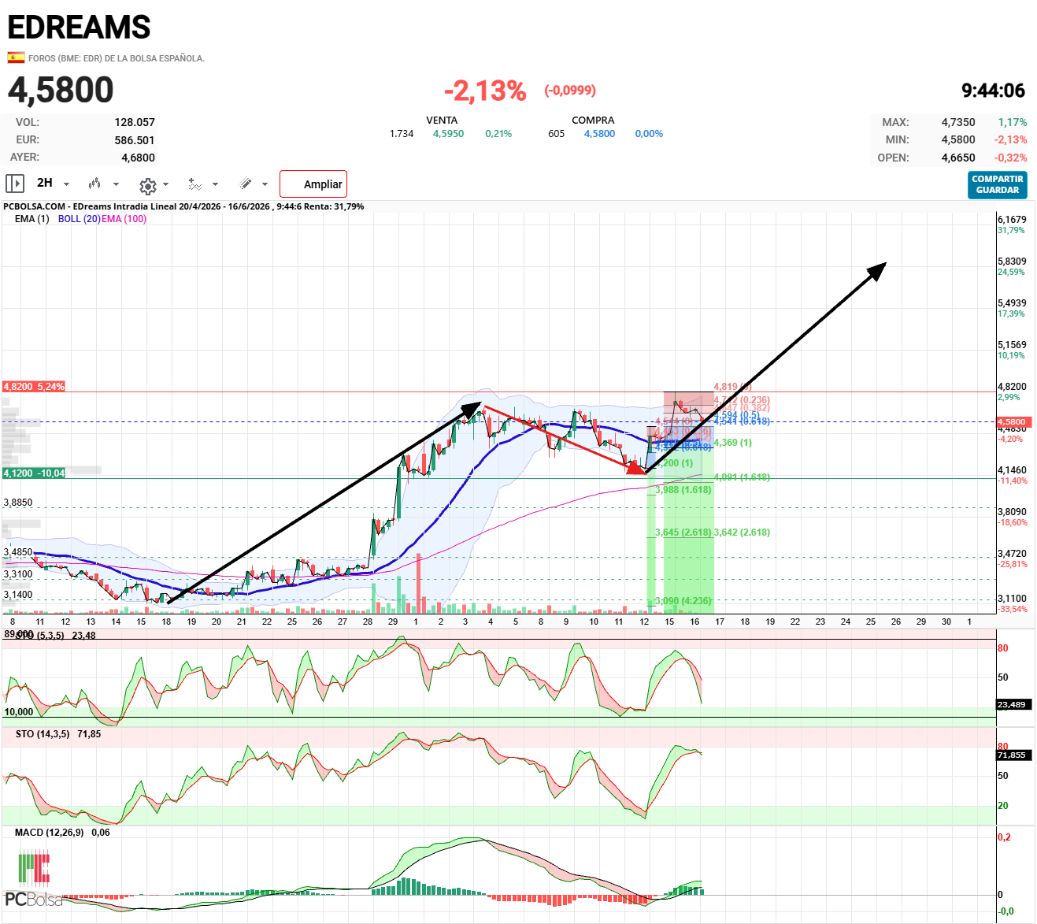Screen dimensions: 1037x924
Task: Toggle the side panel icon in the chart toolbar
Action: pyautogui.click(x=15, y=184)
